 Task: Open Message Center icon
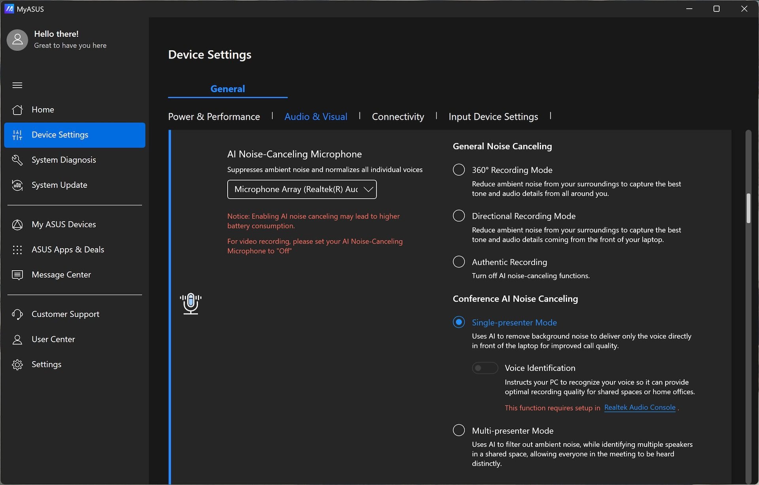point(17,275)
